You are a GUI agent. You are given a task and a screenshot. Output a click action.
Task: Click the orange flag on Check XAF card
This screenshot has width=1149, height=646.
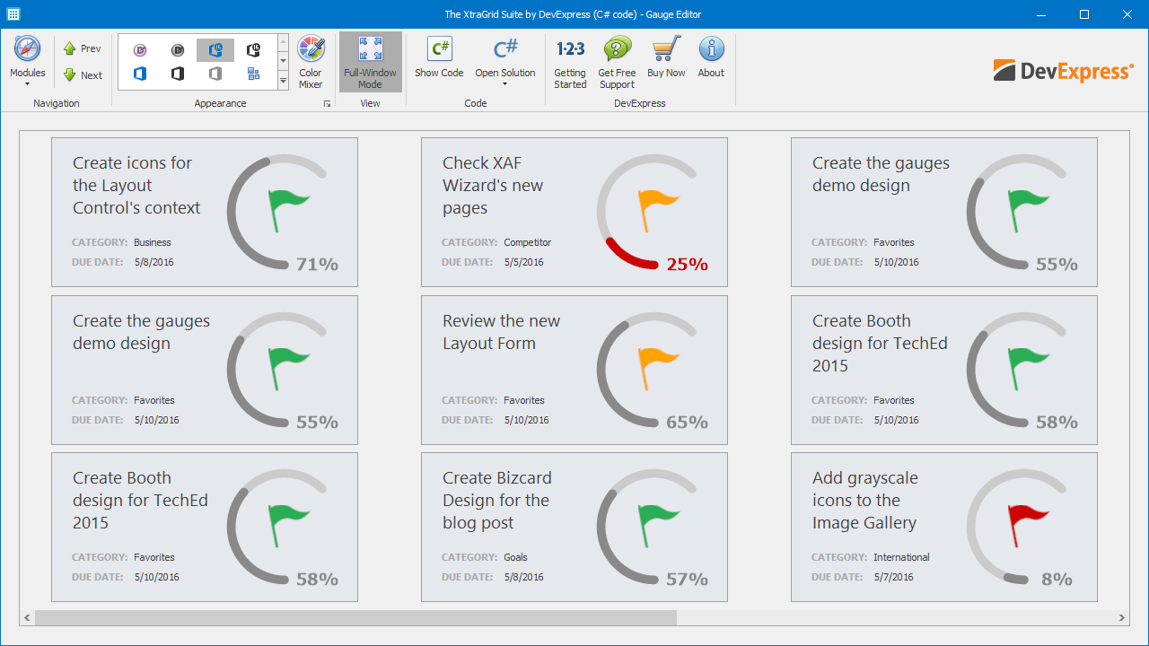pyautogui.click(x=658, y=210)
